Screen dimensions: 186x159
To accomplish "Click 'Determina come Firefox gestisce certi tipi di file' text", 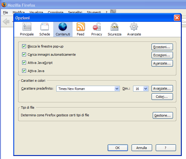I will 55,115.
